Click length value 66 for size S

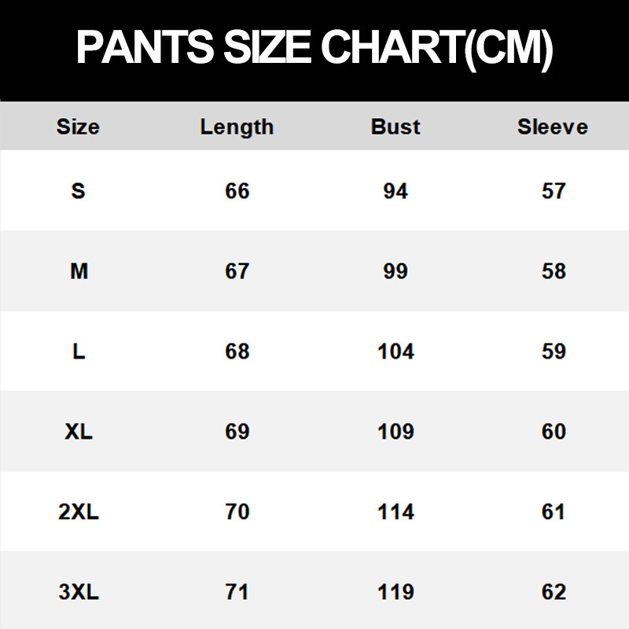pyautogui.click(x=237, y=191)
